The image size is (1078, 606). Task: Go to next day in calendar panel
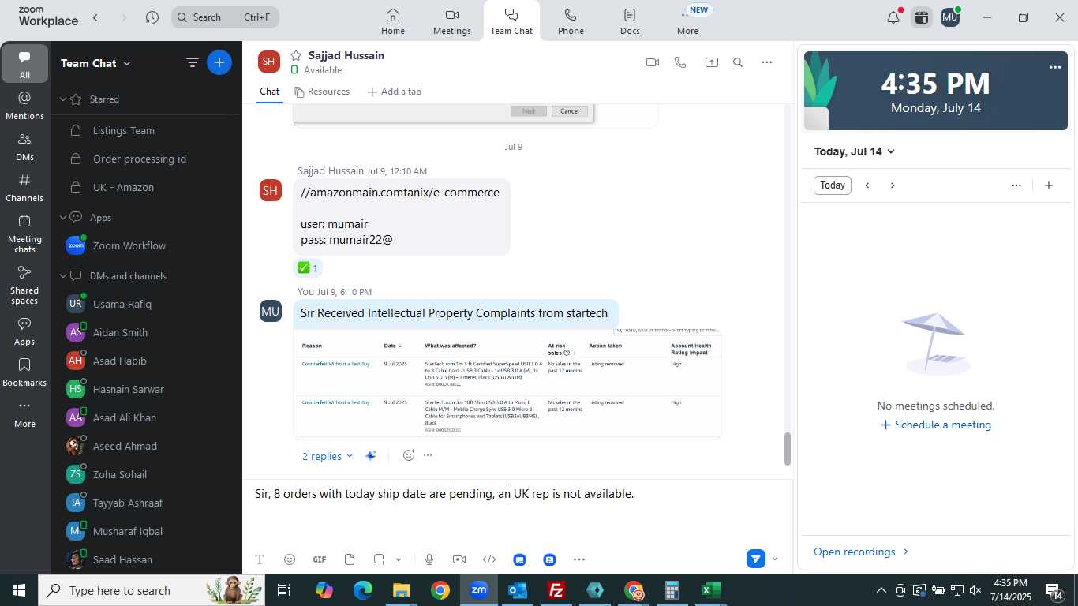pos(893,185)
